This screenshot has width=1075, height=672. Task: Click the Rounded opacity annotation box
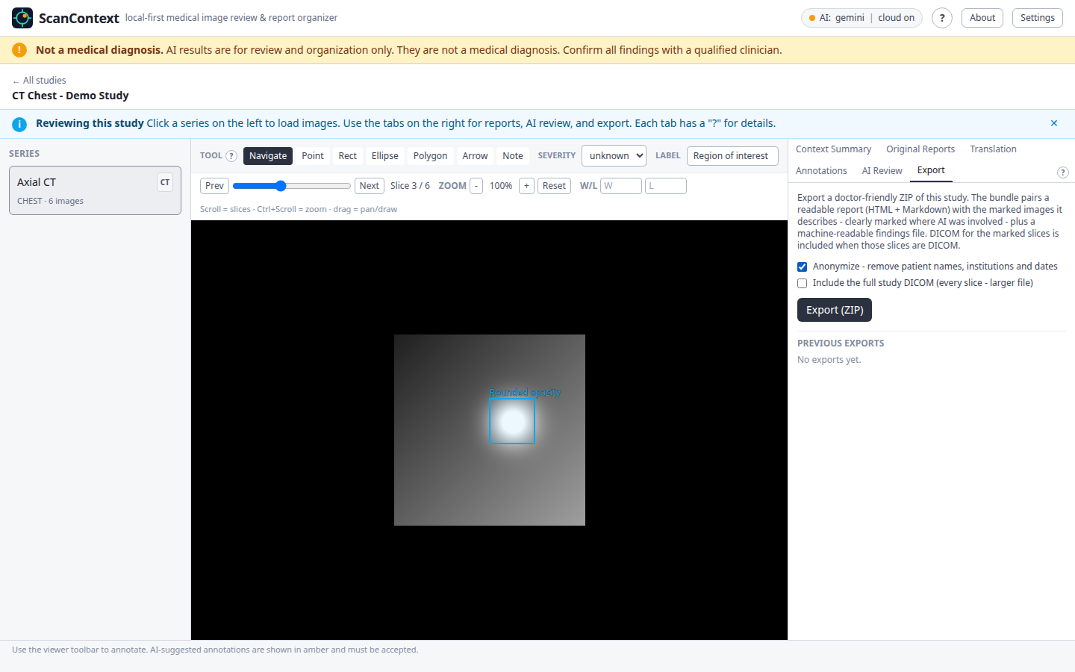click(512, 421)
